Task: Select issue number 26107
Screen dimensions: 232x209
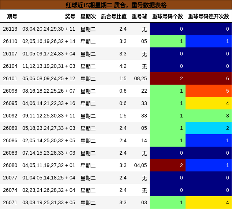Action: [x=10, y=54]
